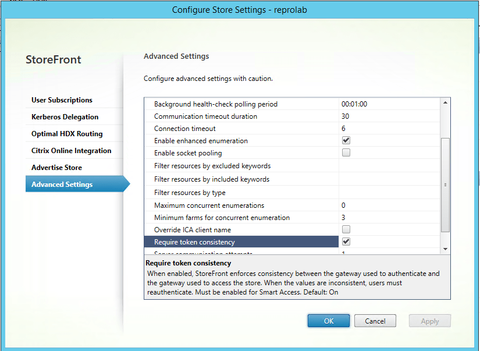The width and height of the screenshot is (480, 351).
Task: Click the settings list scrollbar thumb
Action: pyautogui.click(x=445, y=185)
